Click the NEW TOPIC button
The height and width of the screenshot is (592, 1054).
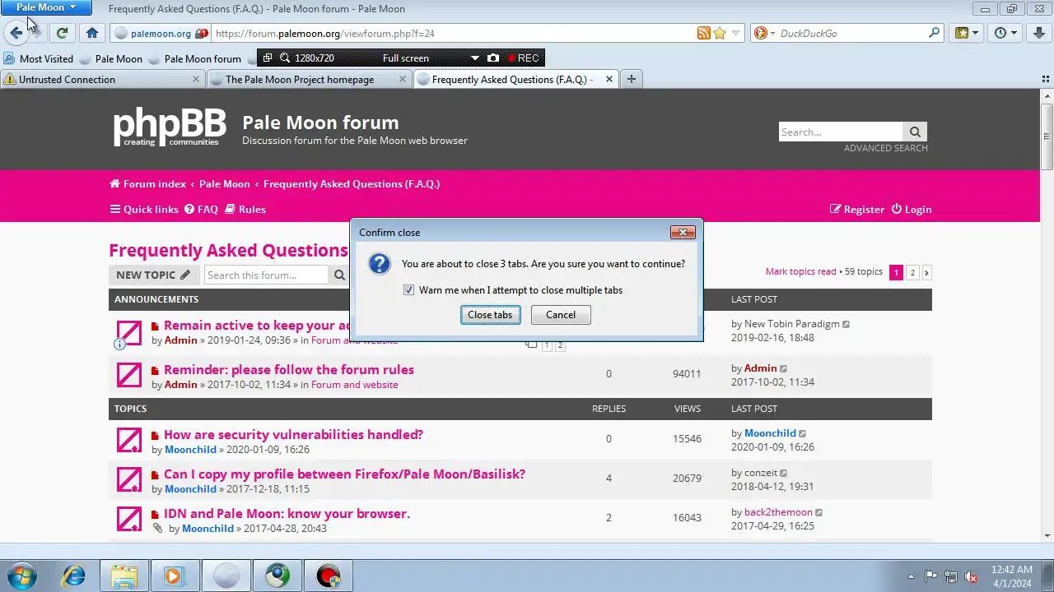[x=153, y=275]
